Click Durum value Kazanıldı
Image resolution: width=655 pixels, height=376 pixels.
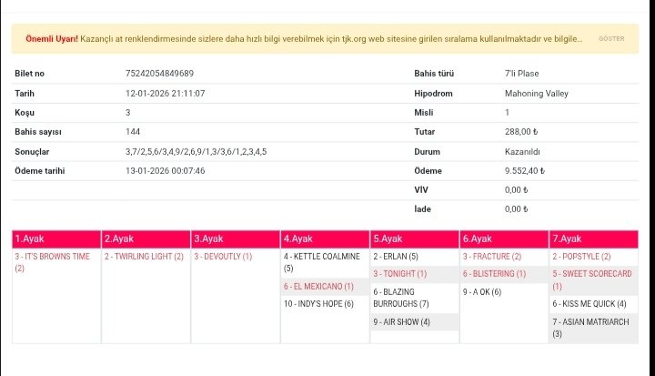522,152
